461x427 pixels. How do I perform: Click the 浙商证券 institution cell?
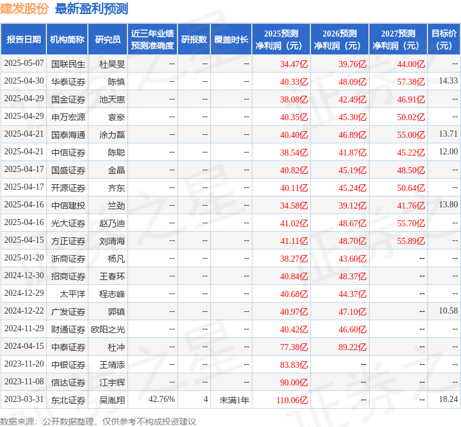coord(68,259)
